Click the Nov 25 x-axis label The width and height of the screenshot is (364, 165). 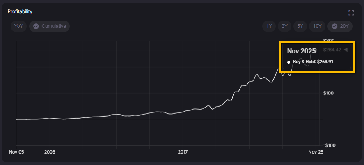tap(316, 152)
